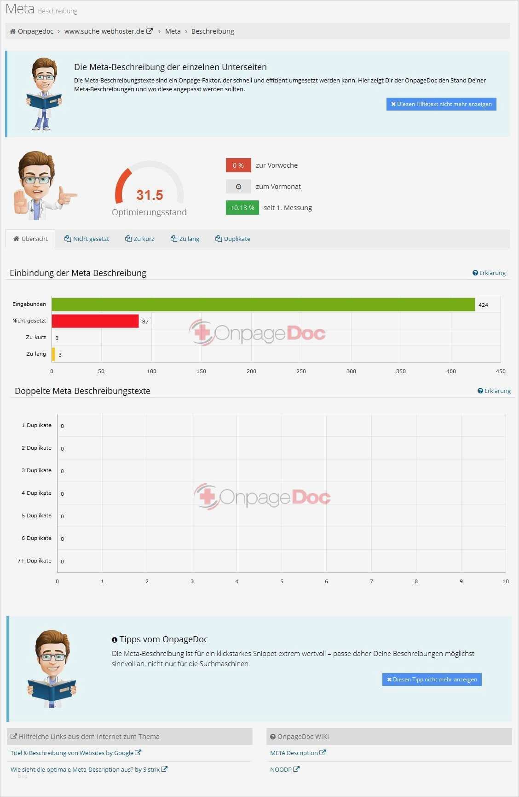Click the green '+0.13 %' badge

click(242, 208)
